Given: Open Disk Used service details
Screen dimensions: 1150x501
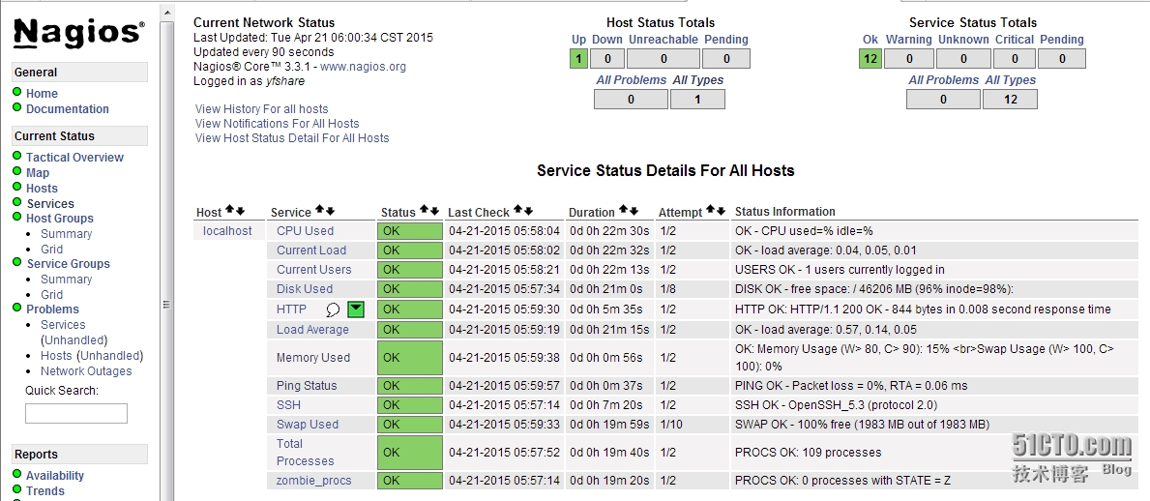Looking at the screenshot, I should point(305,289).
